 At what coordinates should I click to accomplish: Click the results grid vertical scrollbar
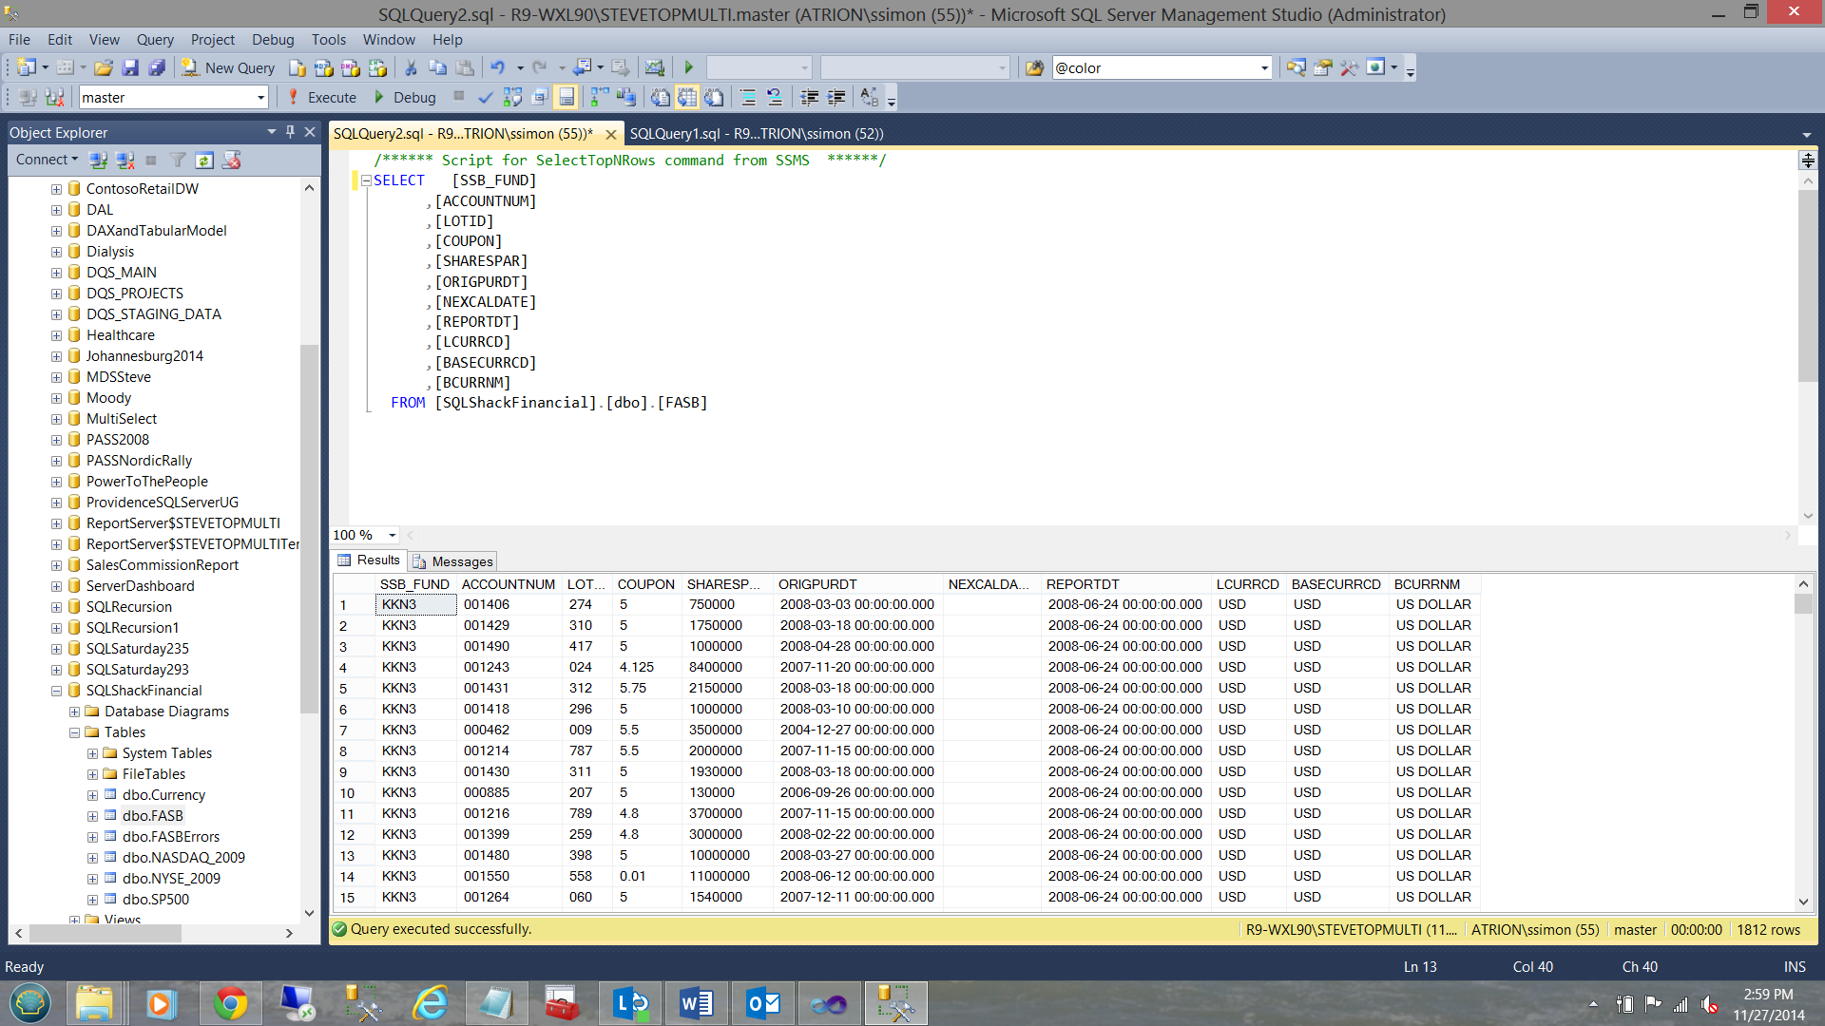coord(1803,741)
